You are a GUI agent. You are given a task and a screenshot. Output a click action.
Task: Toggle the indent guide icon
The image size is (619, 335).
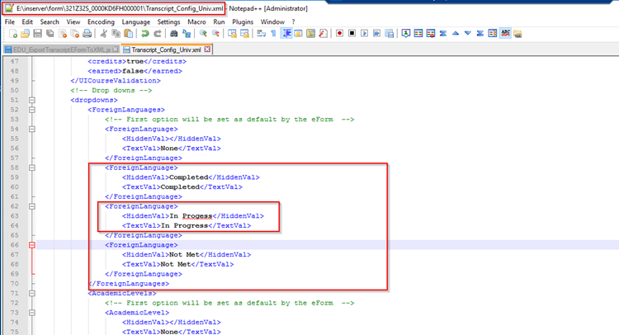(286, 34)
